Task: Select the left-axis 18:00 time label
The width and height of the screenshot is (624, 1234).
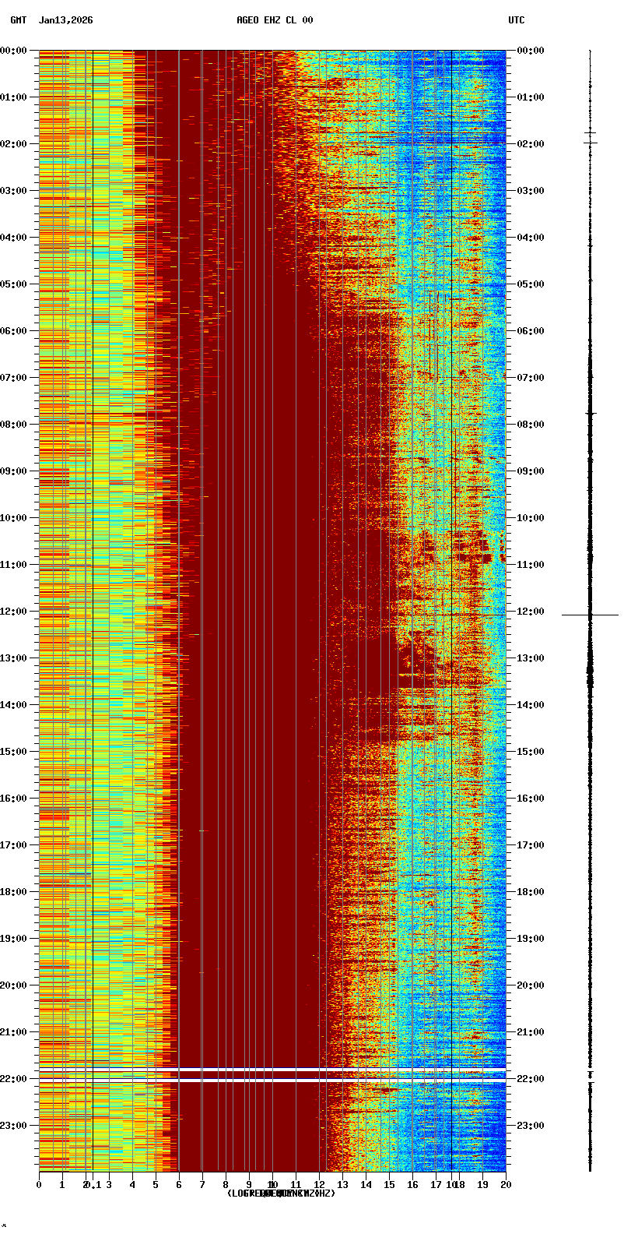Action: [13, 892]
